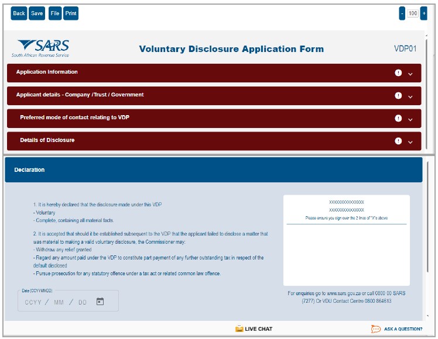Screen dimensions: 438x339
Task: Click alert icon on Preferred mode of contact
Action: (x=398, y=118)
